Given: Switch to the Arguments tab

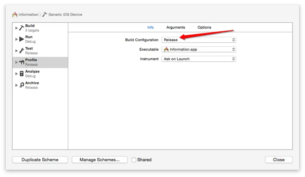Looking at the screenshot, I should click(x=176, y=27).
